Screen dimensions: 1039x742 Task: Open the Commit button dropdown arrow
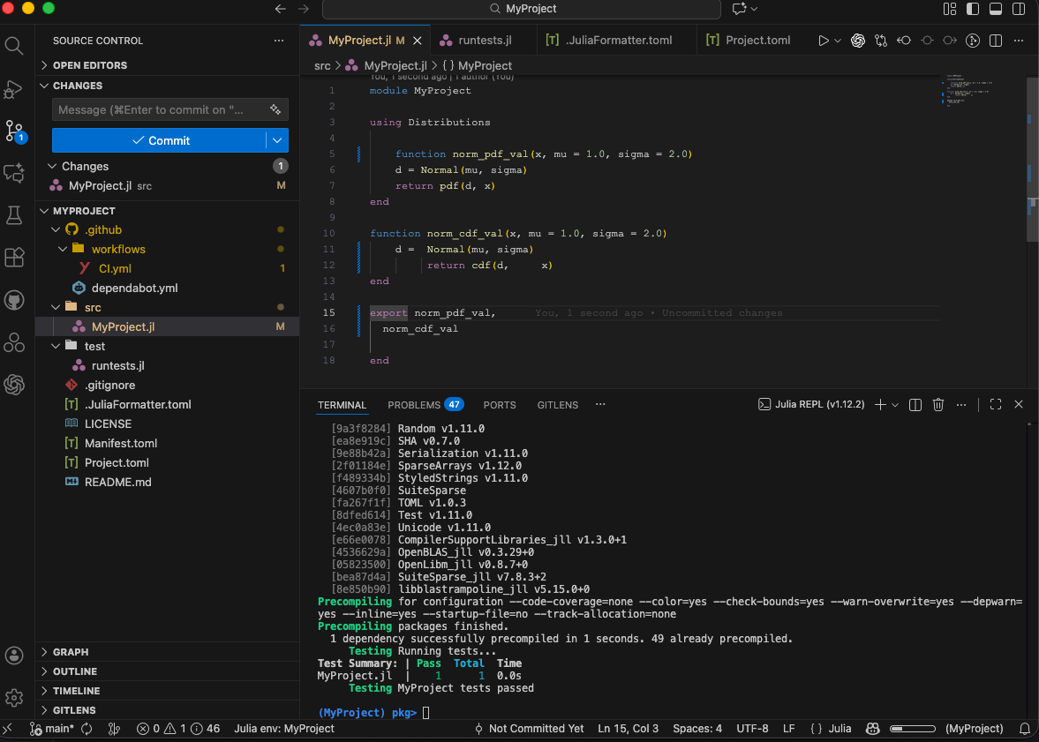[278, 140]
